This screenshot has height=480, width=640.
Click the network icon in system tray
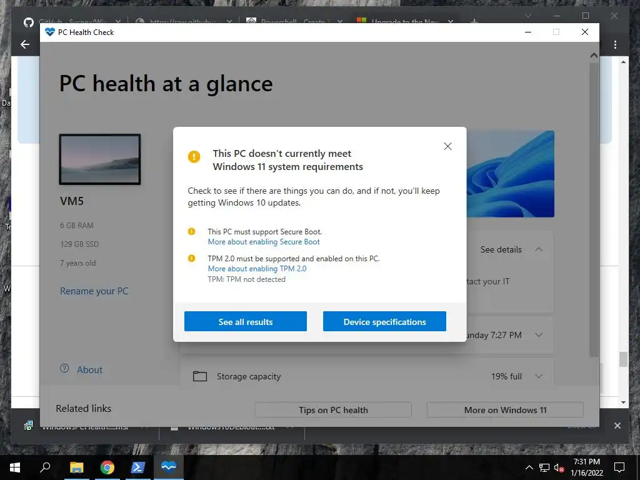(x=544, y=467)
